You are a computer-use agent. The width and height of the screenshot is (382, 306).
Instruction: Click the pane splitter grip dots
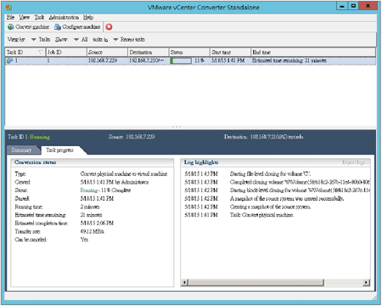click(177, 127)
